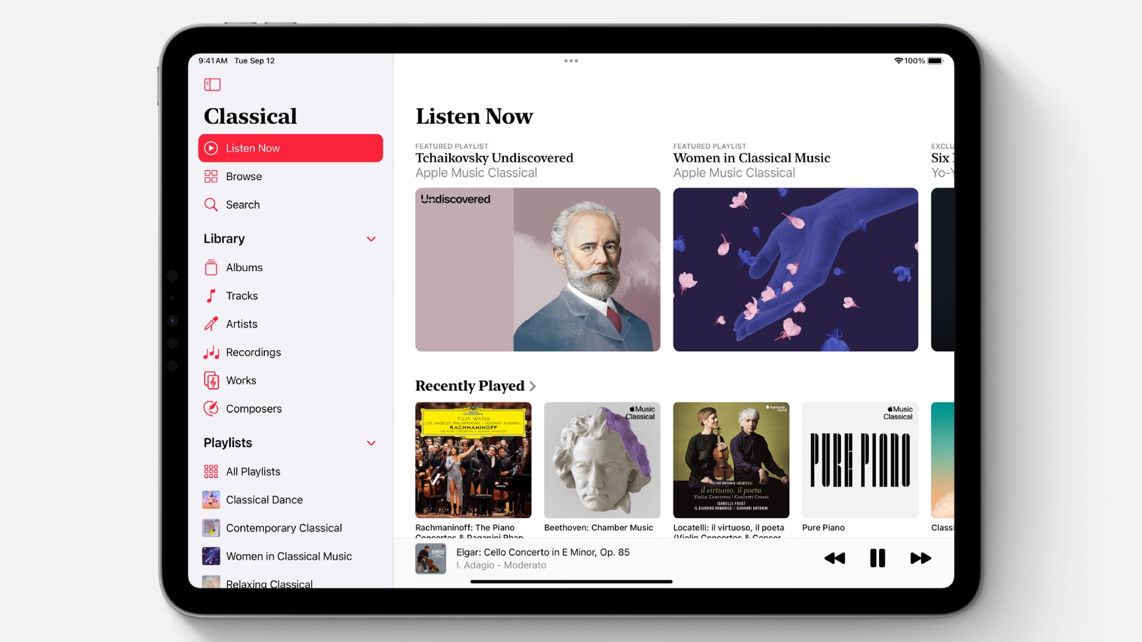Select the Composers icon in Library
The height and width of the screenshot is (642, 1142).
coord(211,408)
